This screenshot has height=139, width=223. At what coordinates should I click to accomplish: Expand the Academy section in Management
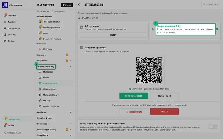70,112
